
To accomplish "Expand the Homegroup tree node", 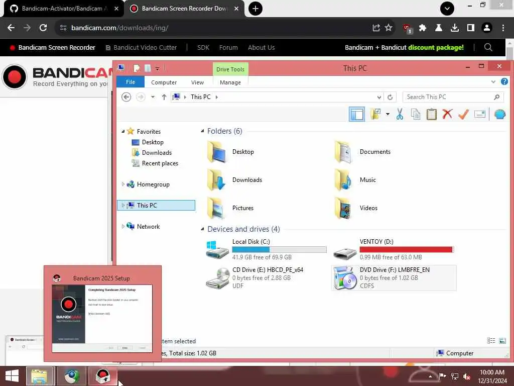I will pyautogui.click(x=123, y=184).
